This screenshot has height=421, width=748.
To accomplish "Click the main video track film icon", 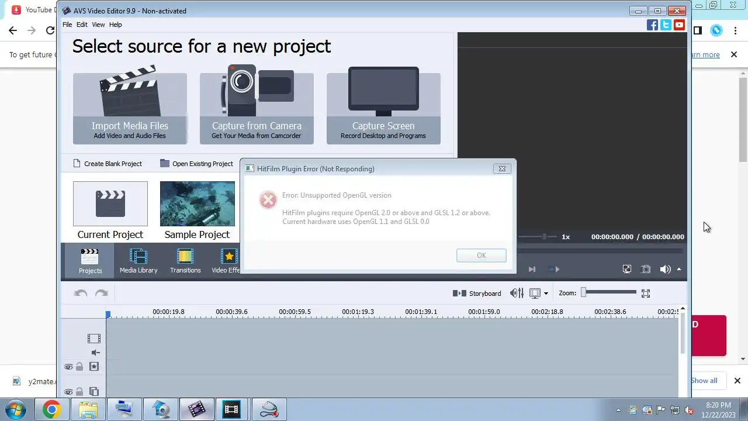I will click(x=93, y=339).
